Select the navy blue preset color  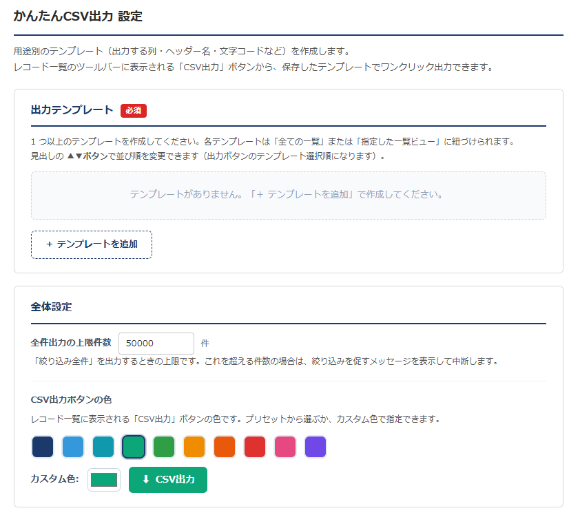(x=43, y=446)
